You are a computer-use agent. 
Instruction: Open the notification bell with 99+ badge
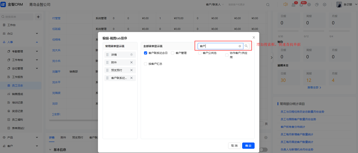tap(301, 4)
